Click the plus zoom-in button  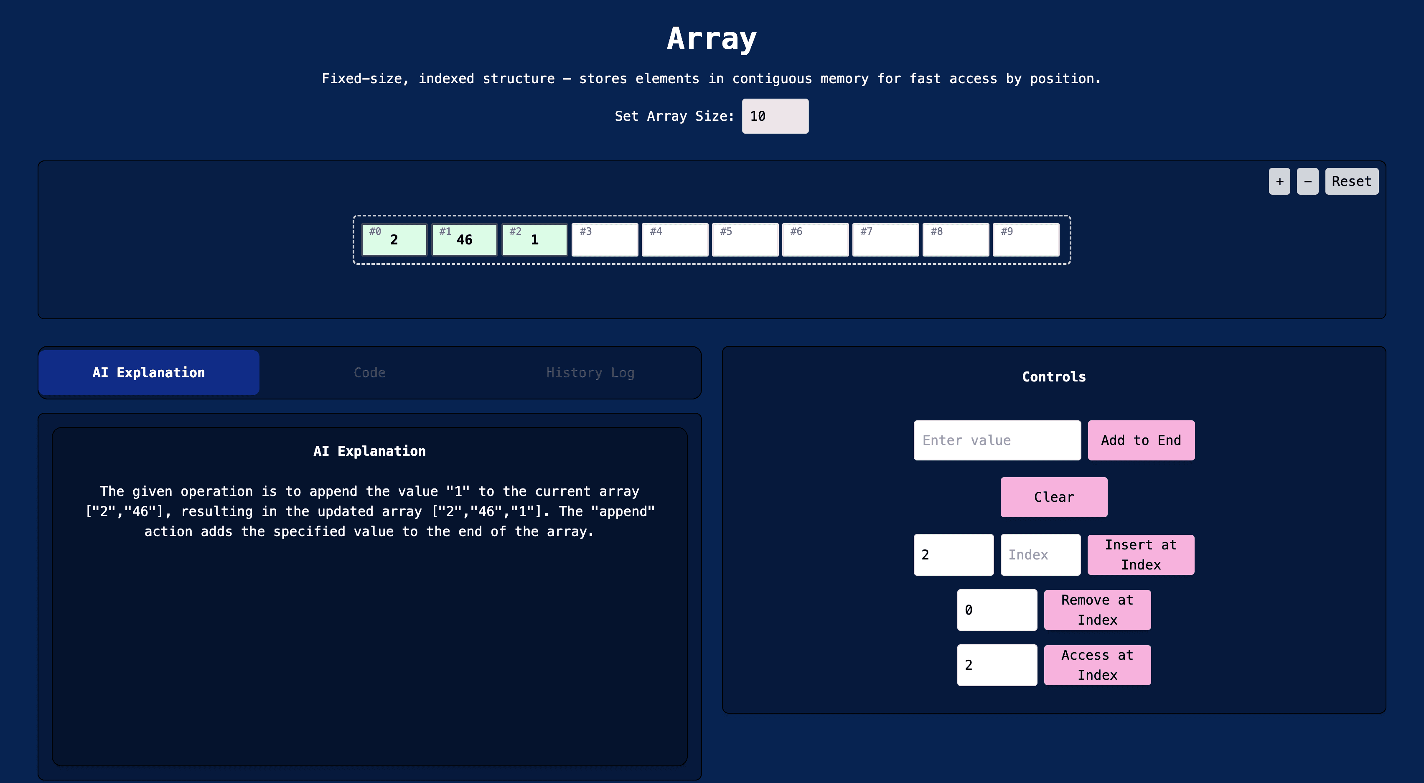(1279, 181)
